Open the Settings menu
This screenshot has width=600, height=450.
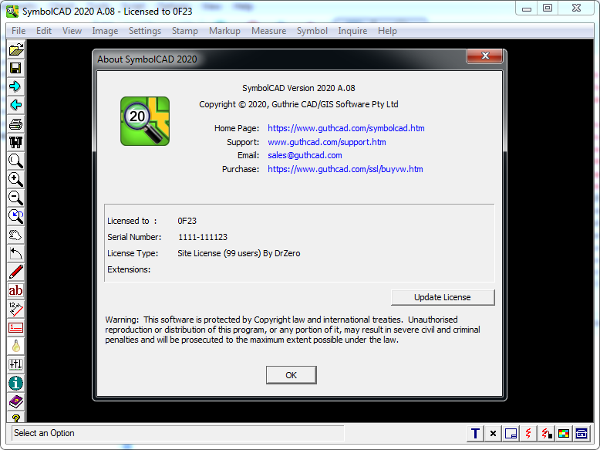[x=145, y=31]
